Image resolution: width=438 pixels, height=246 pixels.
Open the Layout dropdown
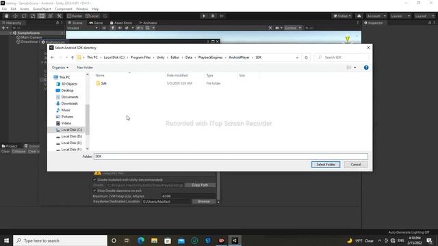(424, 16)
